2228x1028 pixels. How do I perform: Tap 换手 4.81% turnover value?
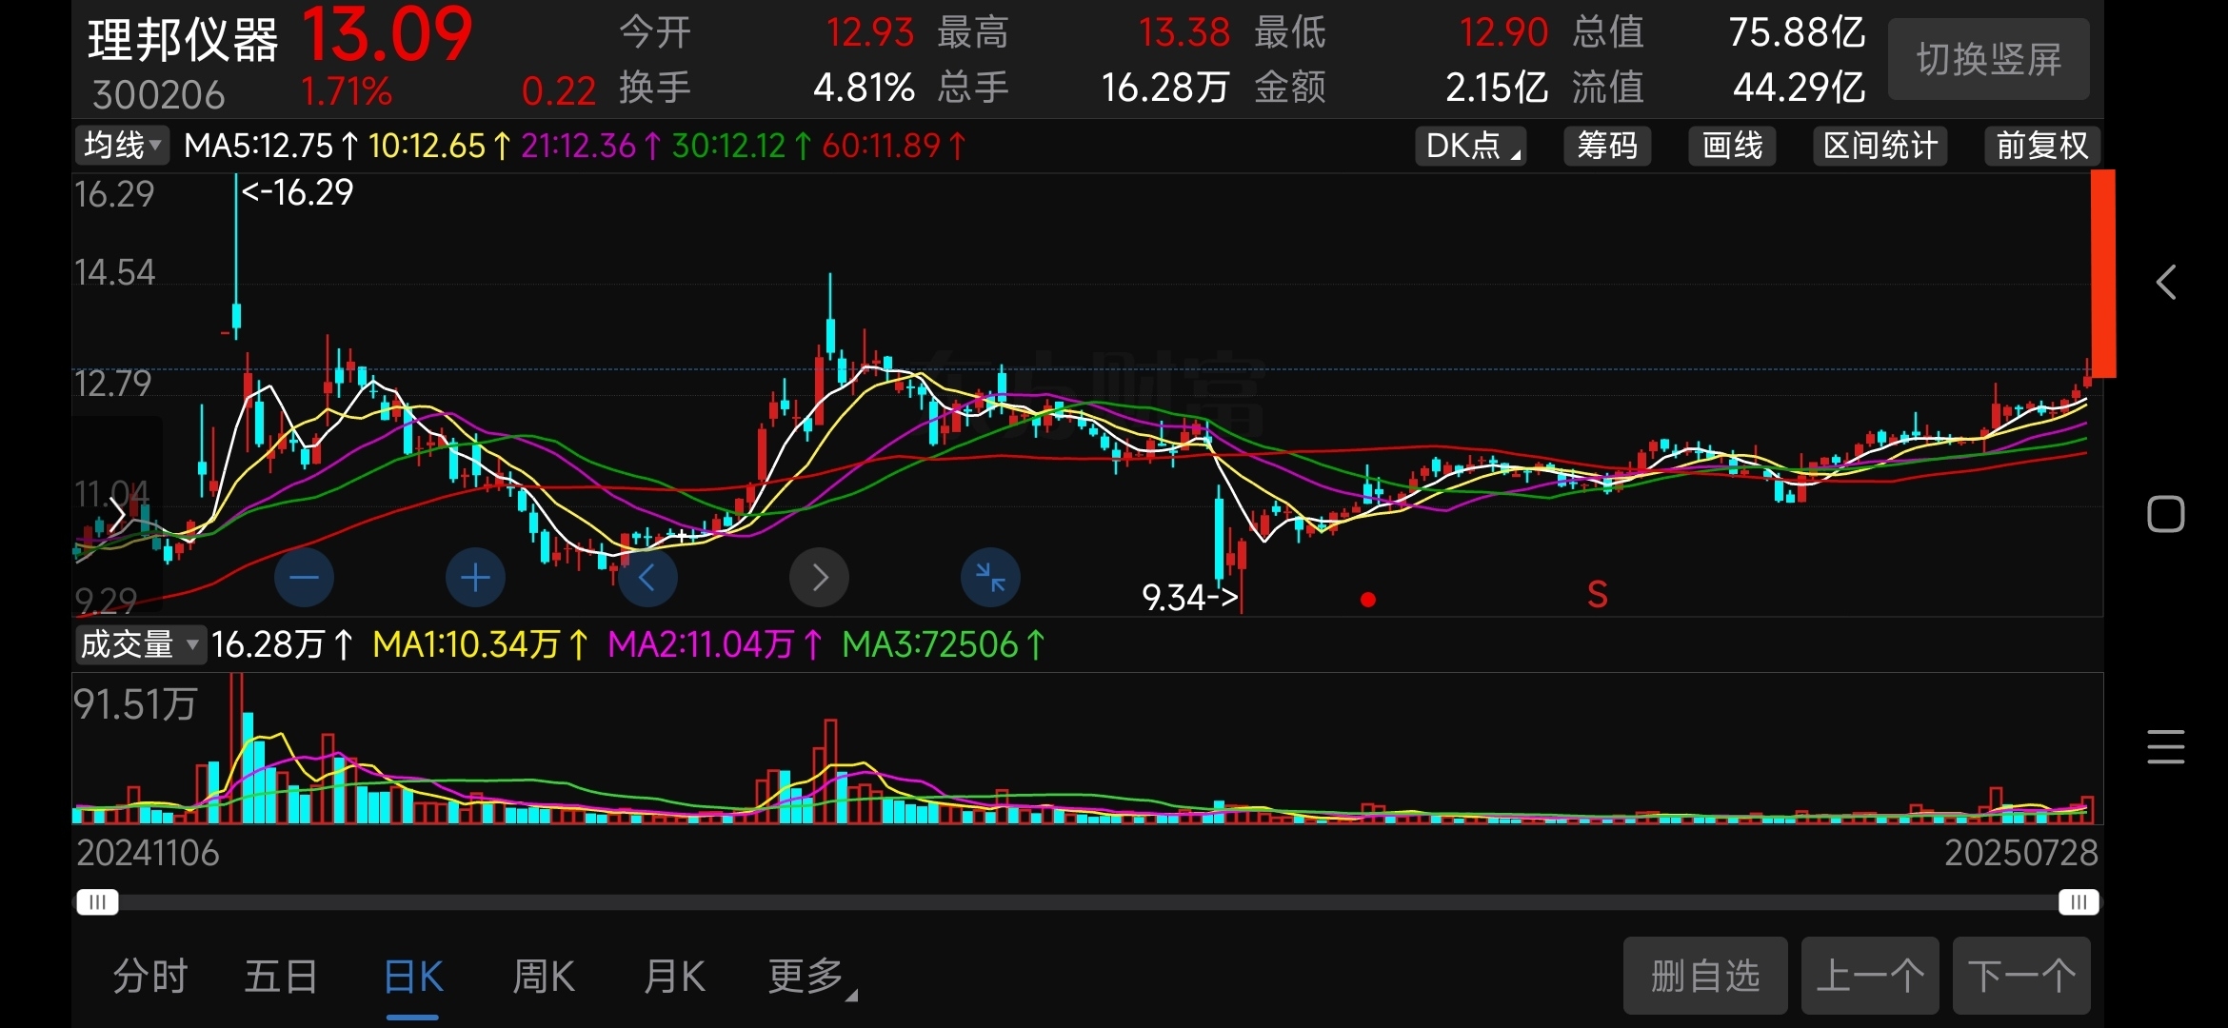(864, 88)
